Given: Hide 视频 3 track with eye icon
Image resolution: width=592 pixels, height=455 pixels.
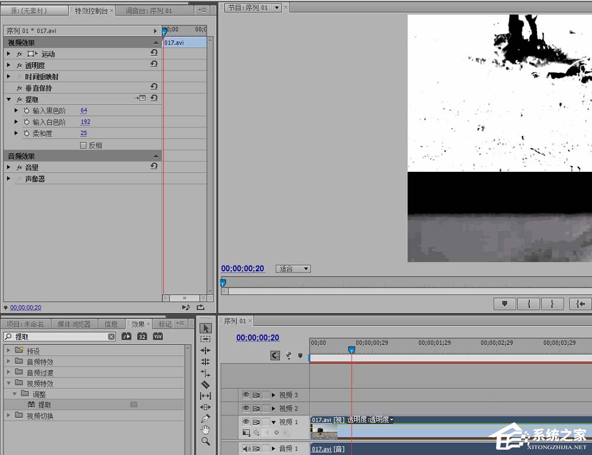Looking at the screenshot, I should tap(246, 395).
